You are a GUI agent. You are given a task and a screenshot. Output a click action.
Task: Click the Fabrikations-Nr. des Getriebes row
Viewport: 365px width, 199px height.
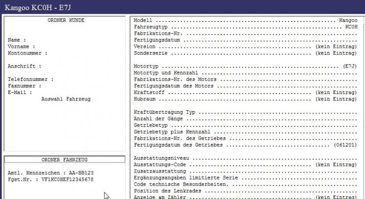[x=245, y=138]
